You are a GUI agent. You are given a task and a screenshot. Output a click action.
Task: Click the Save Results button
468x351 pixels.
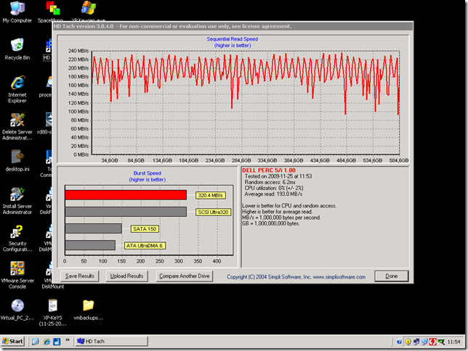click(80, 276)
